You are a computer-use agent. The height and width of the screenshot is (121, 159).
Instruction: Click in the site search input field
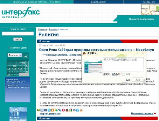18,34
